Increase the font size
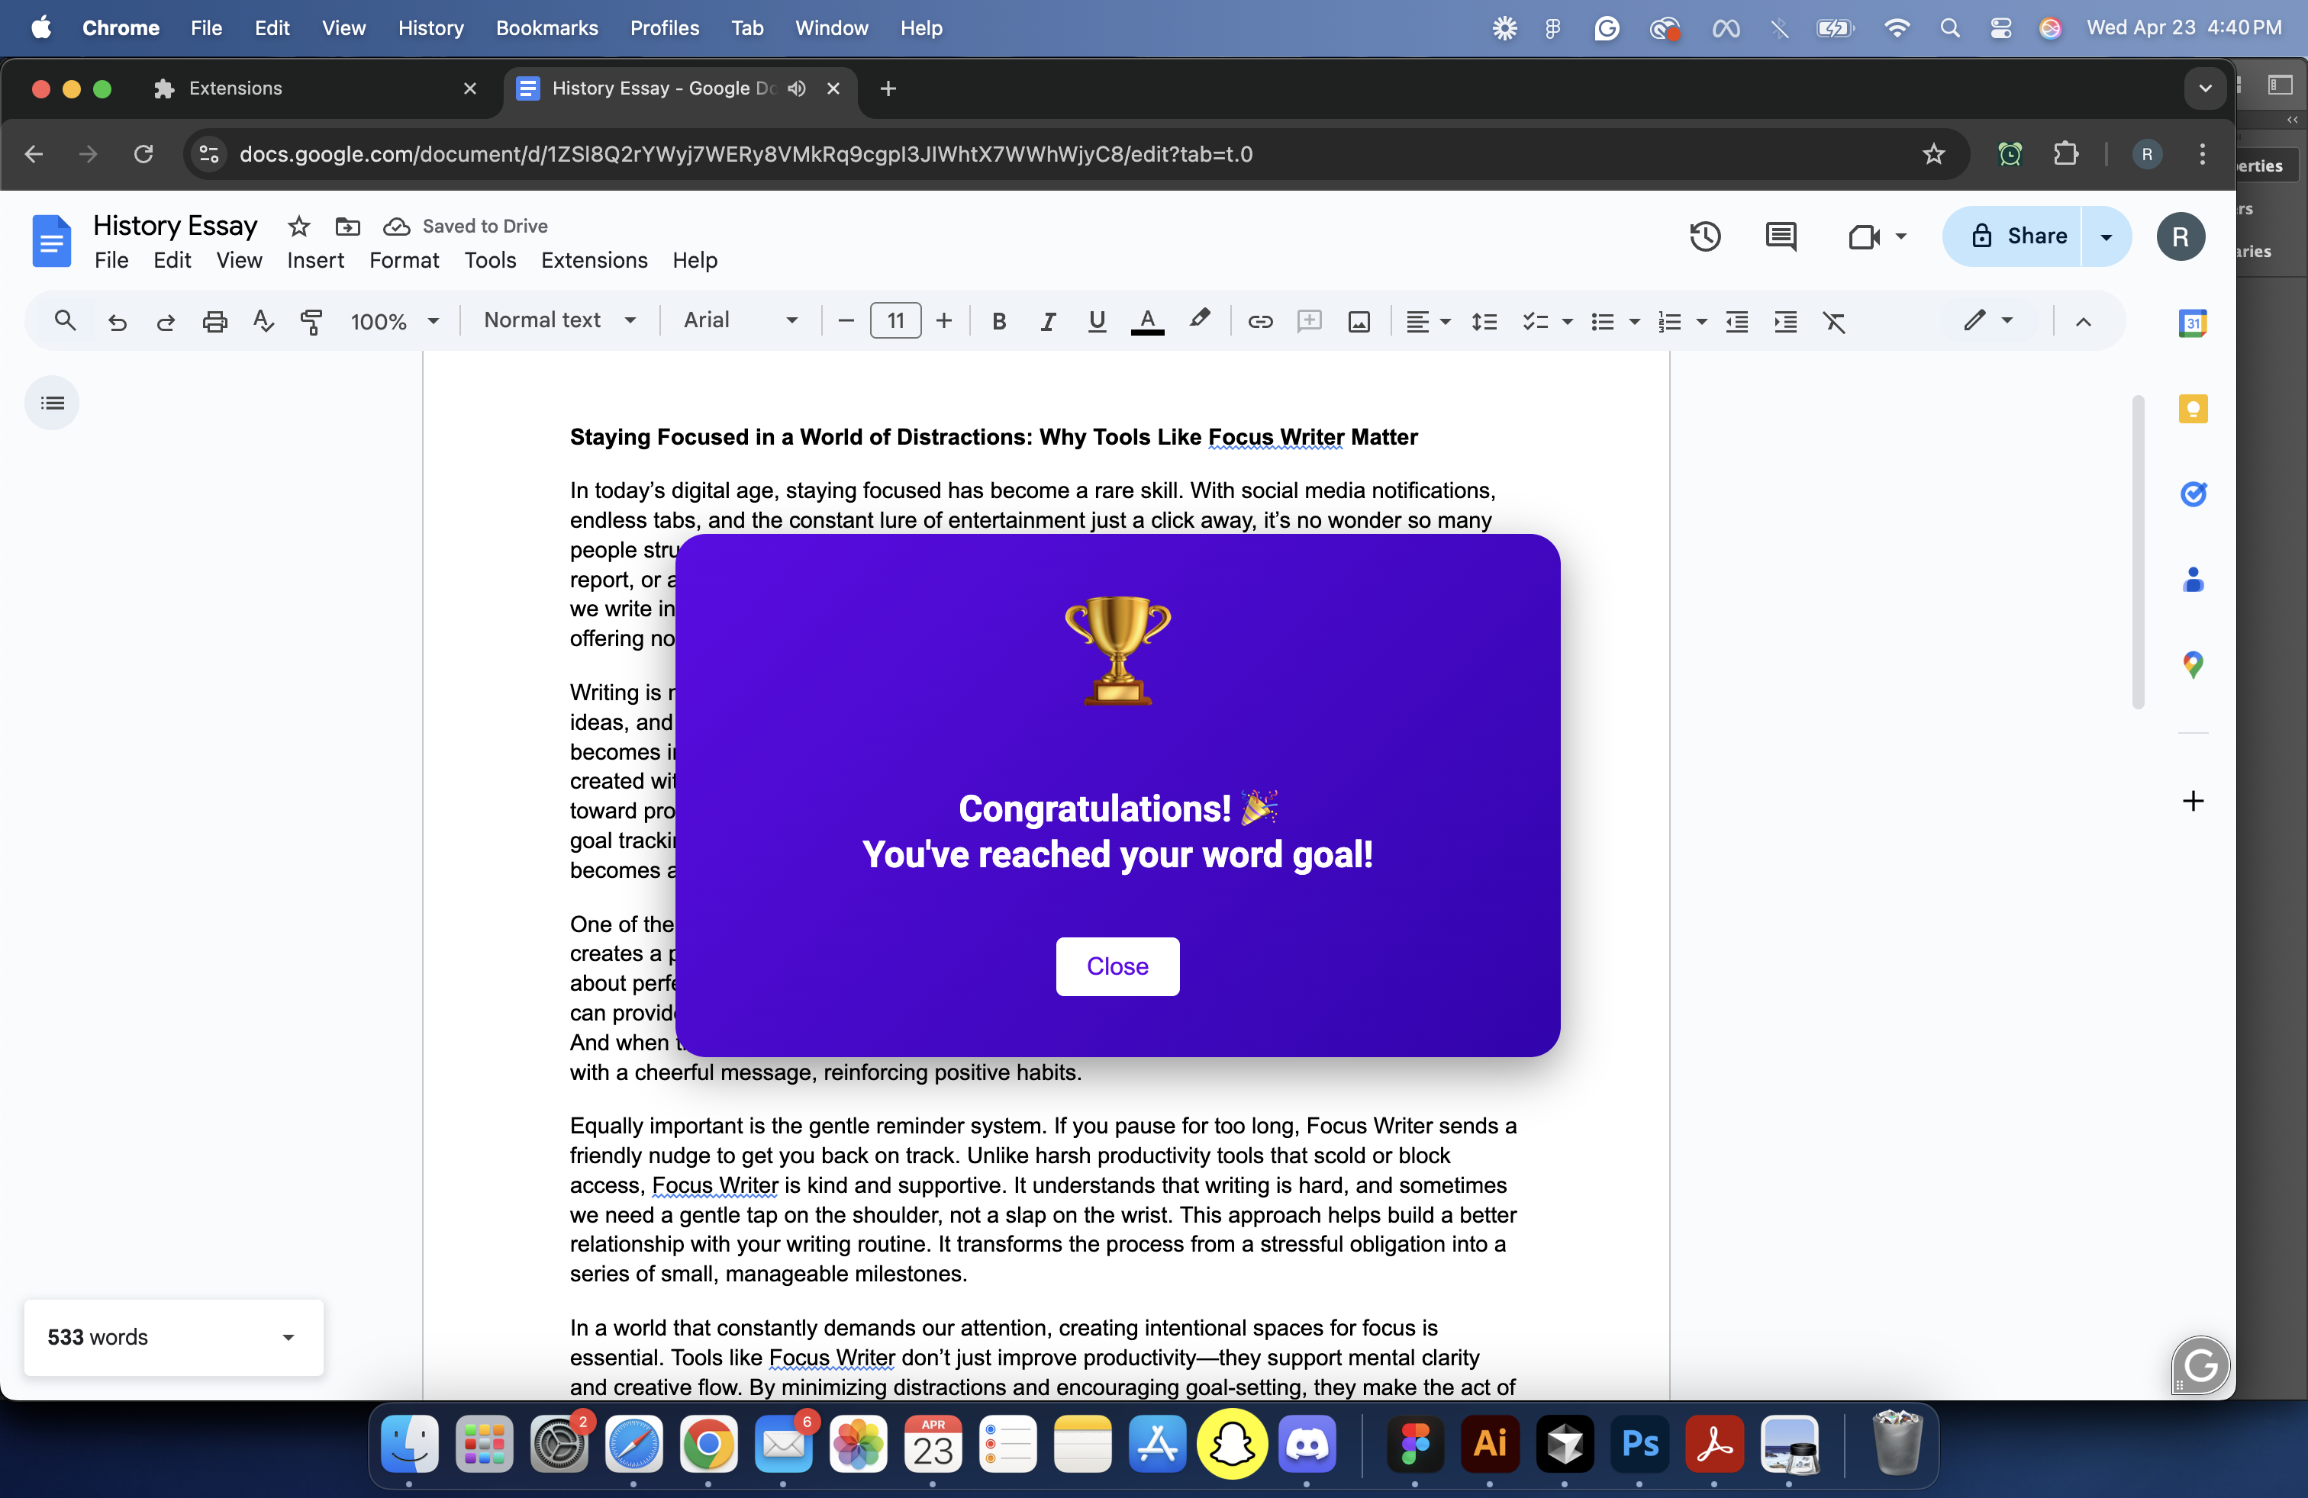 coord(943,320)
